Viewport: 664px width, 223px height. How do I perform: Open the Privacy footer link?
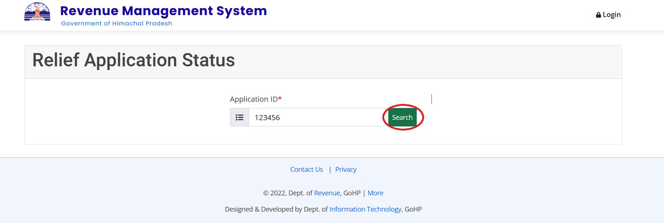pyautogui.click(x=345, y=170)
